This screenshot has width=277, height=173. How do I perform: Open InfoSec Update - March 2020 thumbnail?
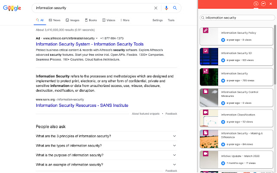[x=209, y=159]
